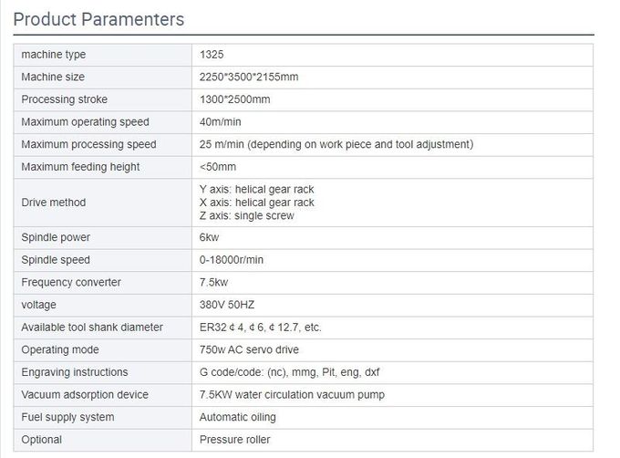Click the Processing stroke label
The image size is (620, 458).
pos(66,99)
